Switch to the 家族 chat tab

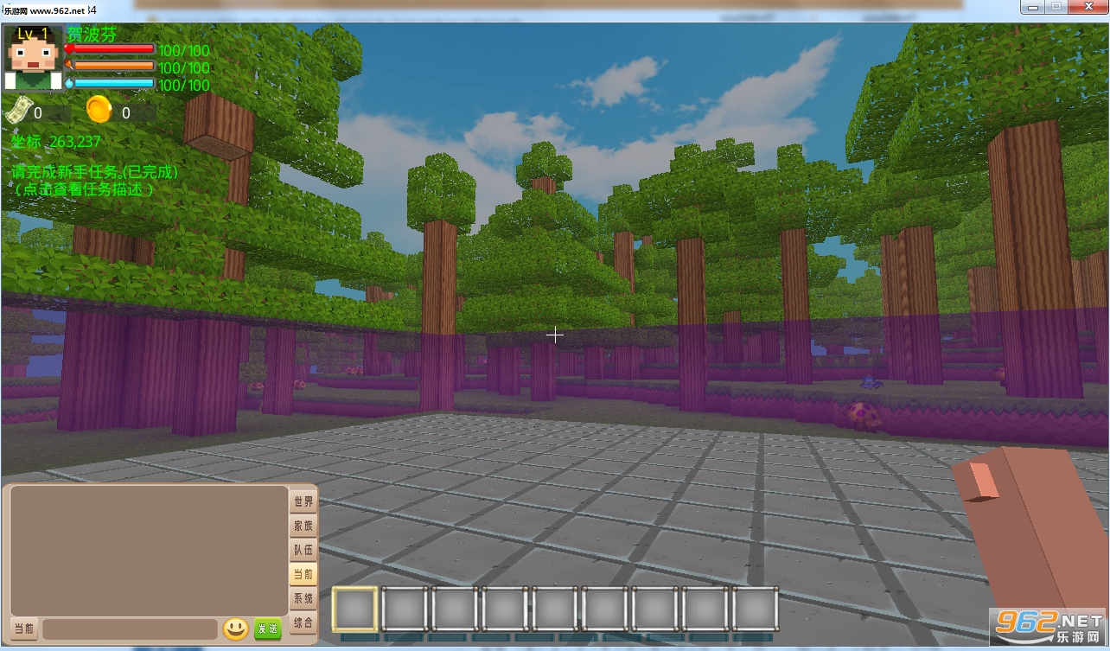[303, 526]
